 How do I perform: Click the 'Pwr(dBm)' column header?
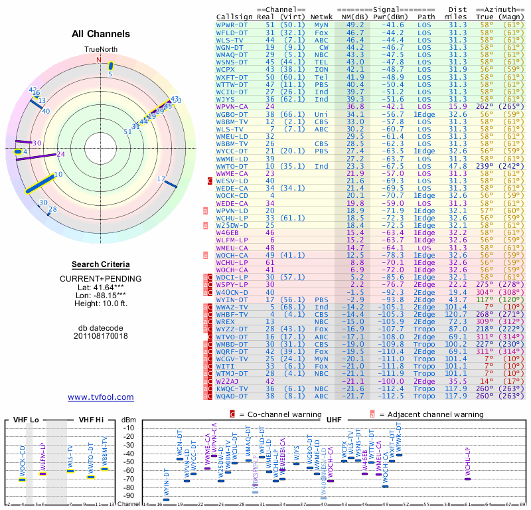click(x=390, y=17)
